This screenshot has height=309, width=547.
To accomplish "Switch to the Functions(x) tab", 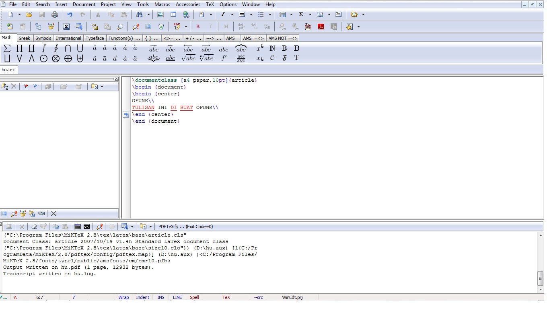I will 124,38.
